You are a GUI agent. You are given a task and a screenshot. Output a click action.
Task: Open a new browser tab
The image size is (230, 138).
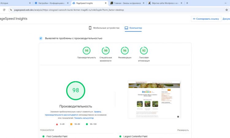click(x=187, y=3)
